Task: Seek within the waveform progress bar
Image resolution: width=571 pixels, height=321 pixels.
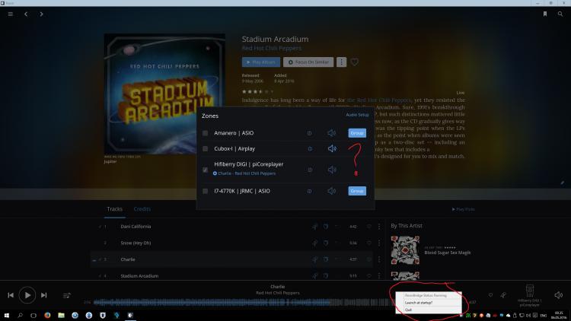Action: click(x=244, y=302)
